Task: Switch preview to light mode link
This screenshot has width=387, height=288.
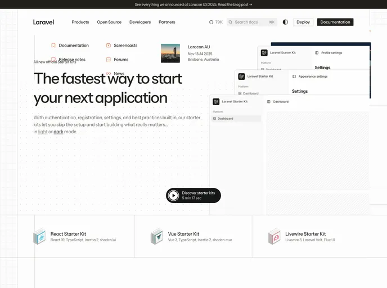Action: [43, 132]
